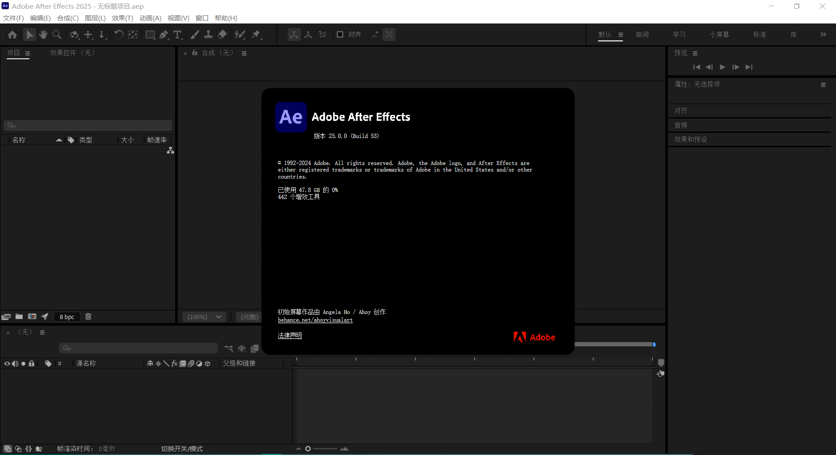The width and height of the screenshot is (836, 455).
Task: Open the 项目 panel menu
Action: click(27, 53)
